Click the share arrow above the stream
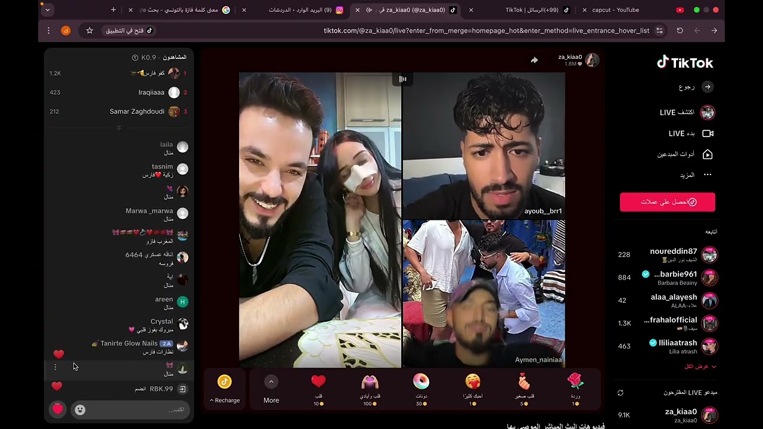 (x=534, y=60)
